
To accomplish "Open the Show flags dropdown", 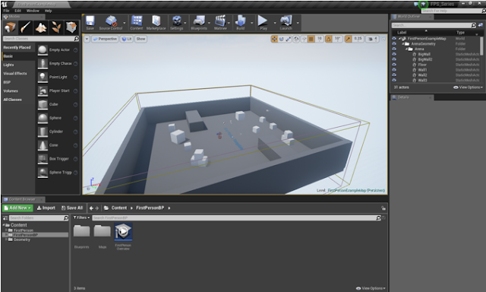I will 140,39.
